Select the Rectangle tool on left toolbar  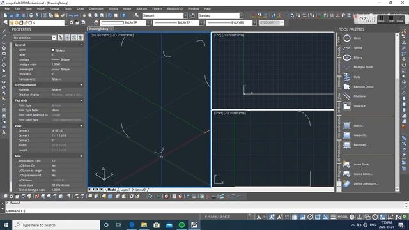[x=4, y=54]
